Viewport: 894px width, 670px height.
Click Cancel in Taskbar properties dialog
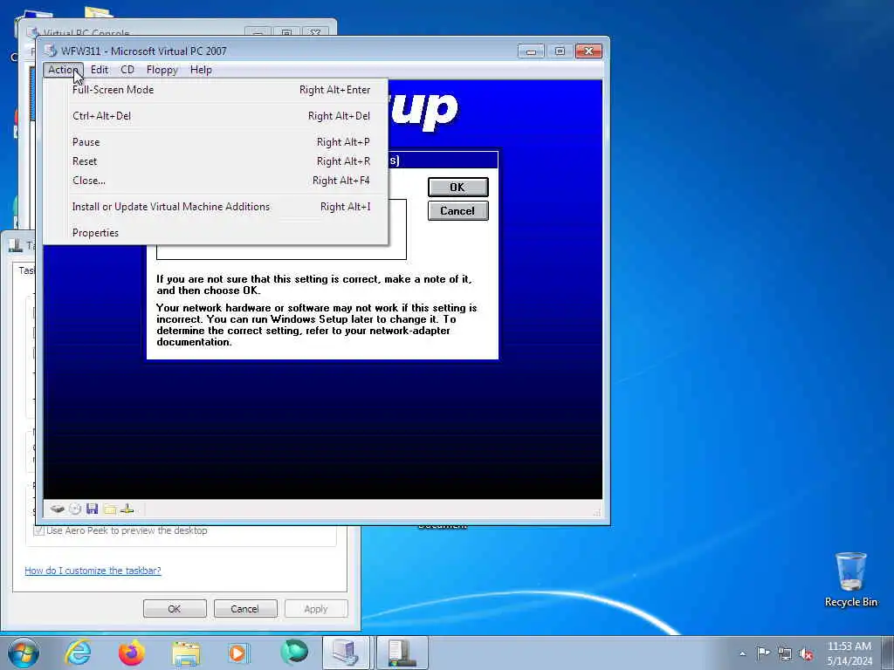click(x=245, y=608)
